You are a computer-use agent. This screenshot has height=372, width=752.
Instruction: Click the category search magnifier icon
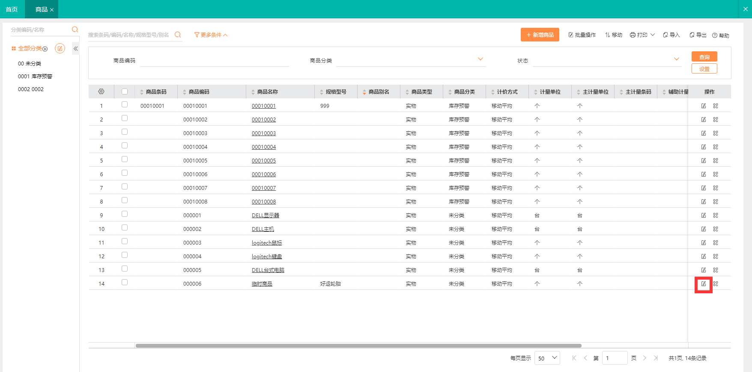[x=75, y=30]
